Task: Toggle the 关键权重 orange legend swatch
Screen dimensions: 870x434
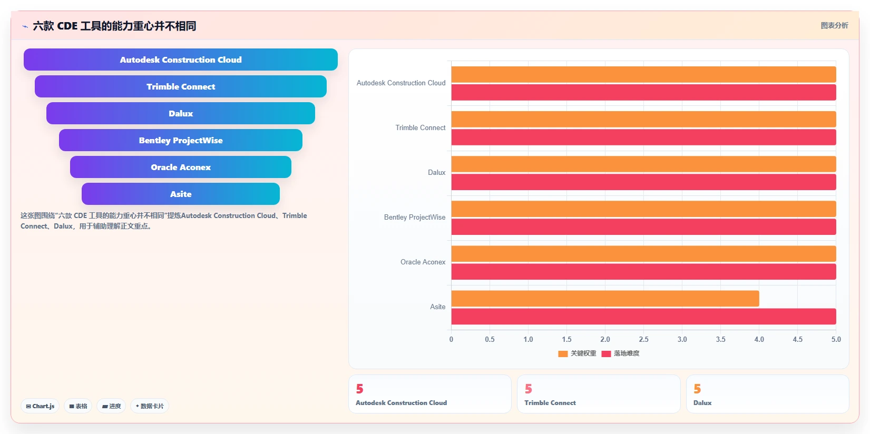Action: coord(563,353)
